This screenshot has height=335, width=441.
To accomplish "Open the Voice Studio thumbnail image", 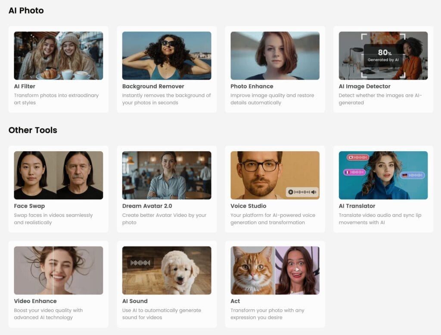I will click(275, 175).
